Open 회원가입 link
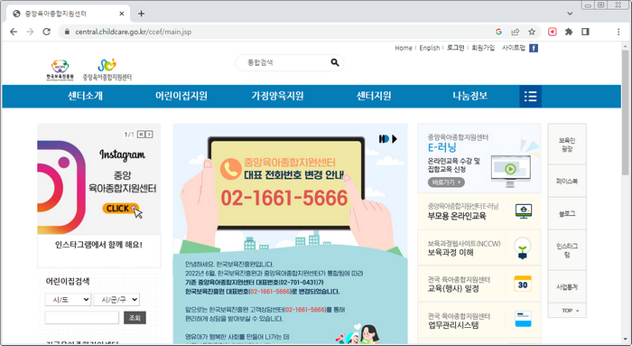 click(x=483, y=48)
